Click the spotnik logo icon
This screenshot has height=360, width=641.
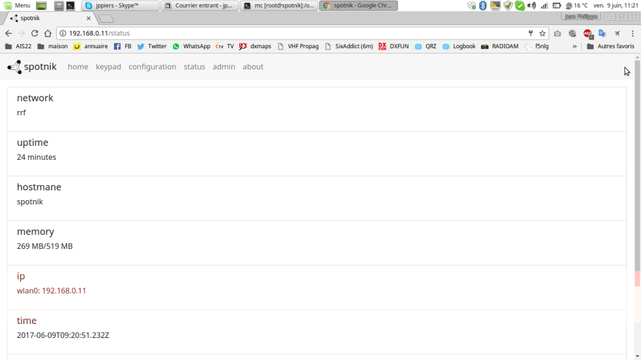pos(14,67)
